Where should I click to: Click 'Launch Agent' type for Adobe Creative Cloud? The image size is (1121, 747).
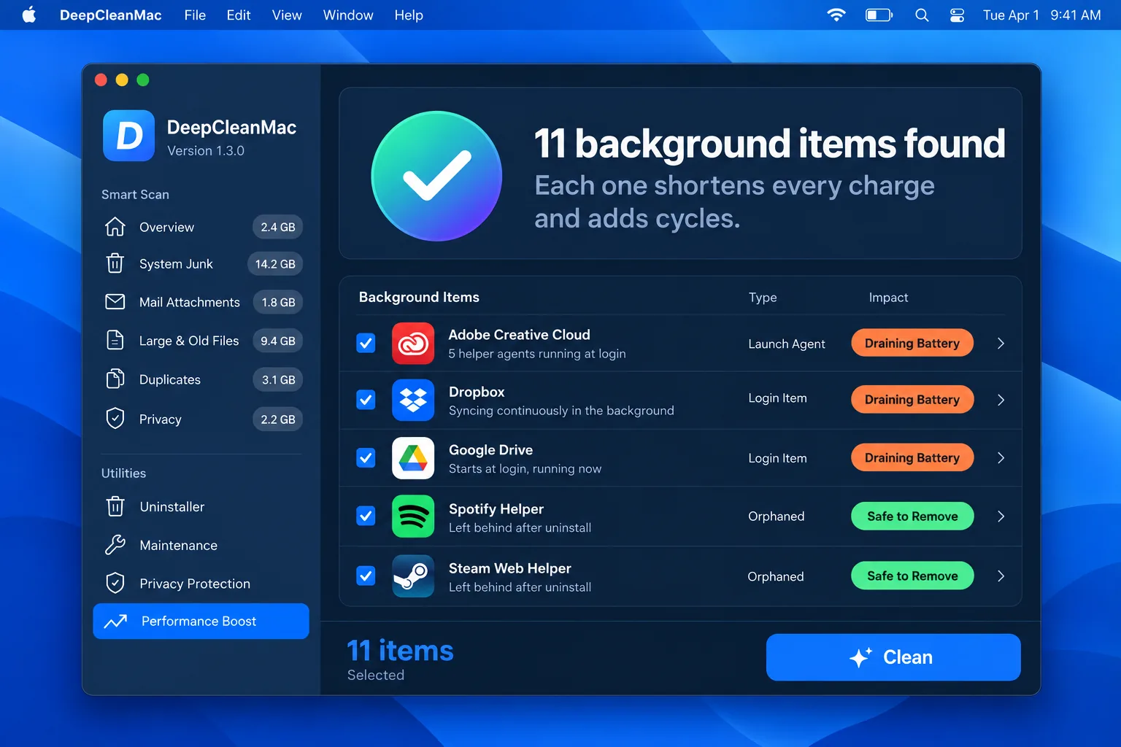pos(787,344)
